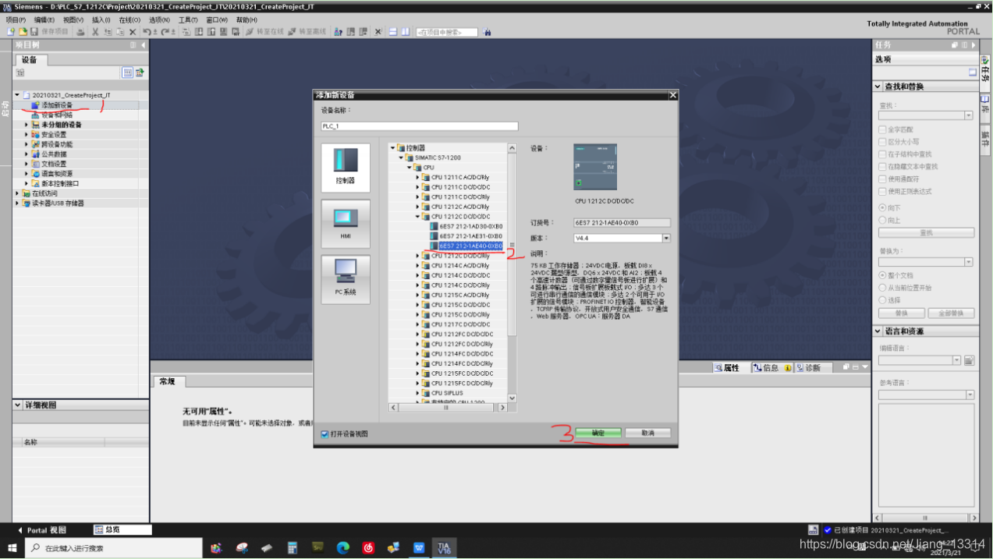
Task: Click the project search input field
Action: [x=446, y=32]
